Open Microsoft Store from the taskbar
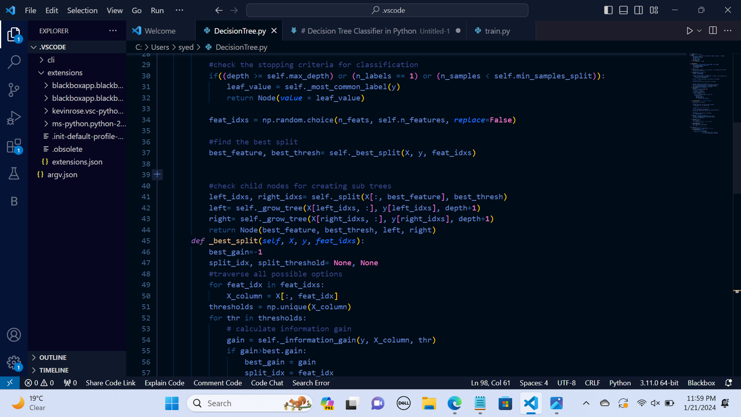Screen dimensions: 741x417 [x=505, y=403]
